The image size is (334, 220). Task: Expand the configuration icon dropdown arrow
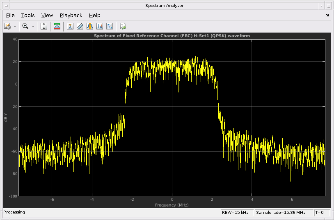15,26
